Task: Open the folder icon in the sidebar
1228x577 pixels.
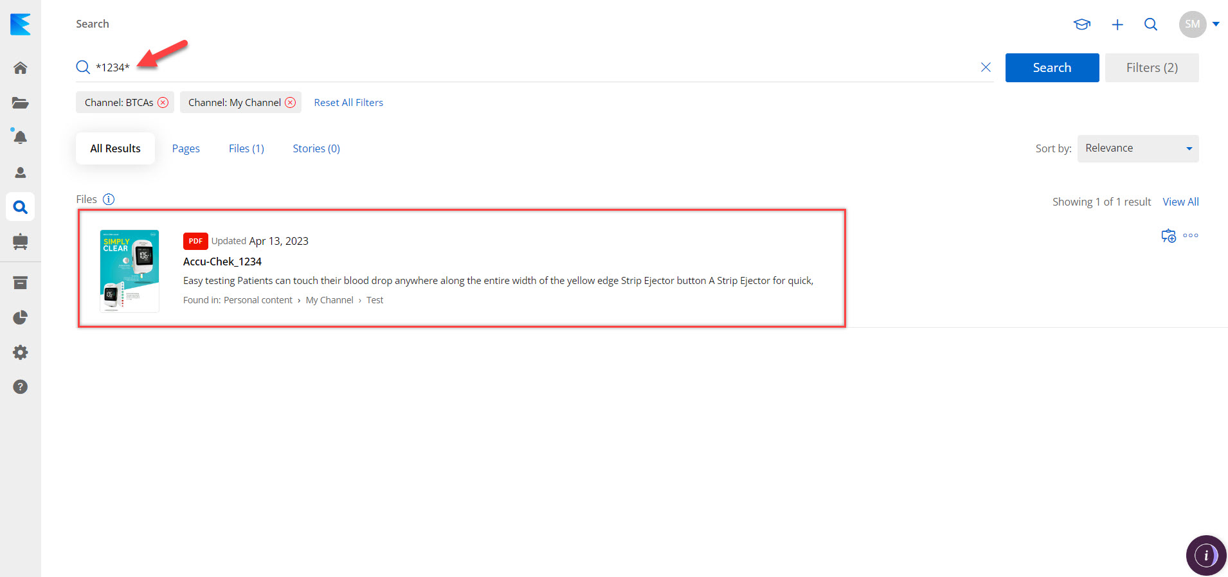Action: click(21, 103)
